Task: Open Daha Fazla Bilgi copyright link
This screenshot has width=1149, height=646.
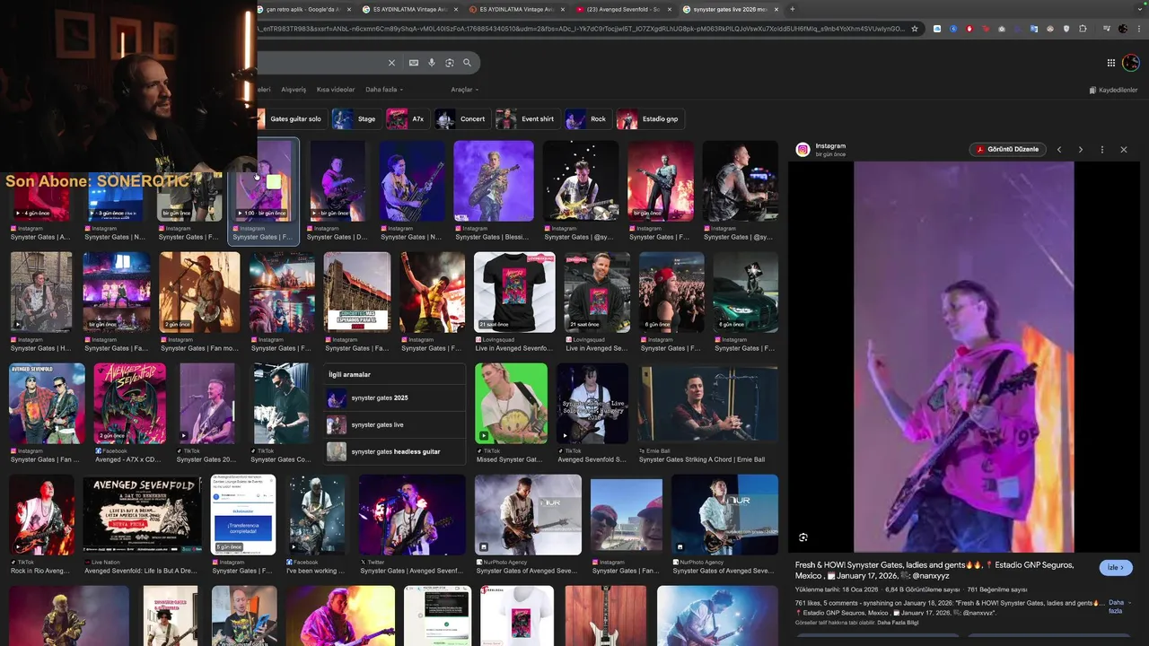Action: click(898, 623)
